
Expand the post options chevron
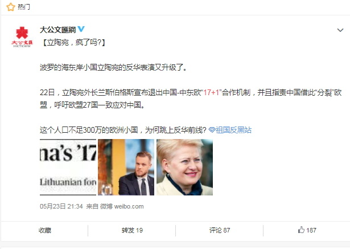pos(340,30)
